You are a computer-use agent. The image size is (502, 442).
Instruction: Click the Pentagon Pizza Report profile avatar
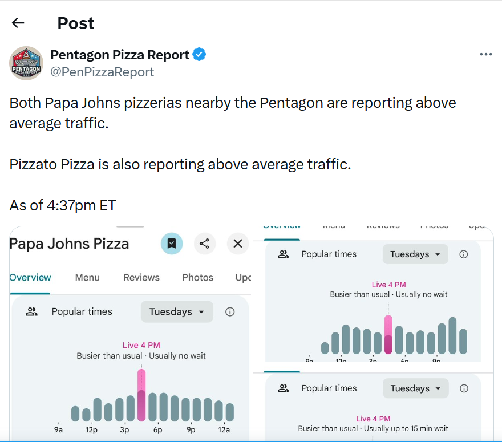(26, 63)
